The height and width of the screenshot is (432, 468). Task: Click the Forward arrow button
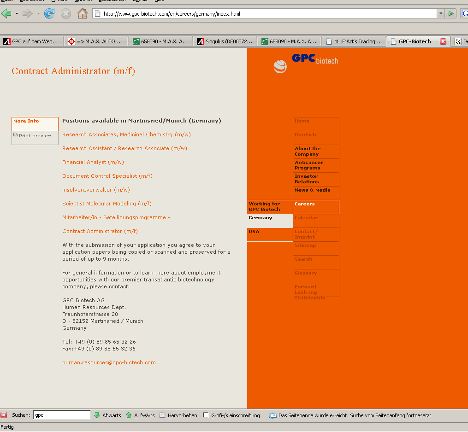[28, 13]
